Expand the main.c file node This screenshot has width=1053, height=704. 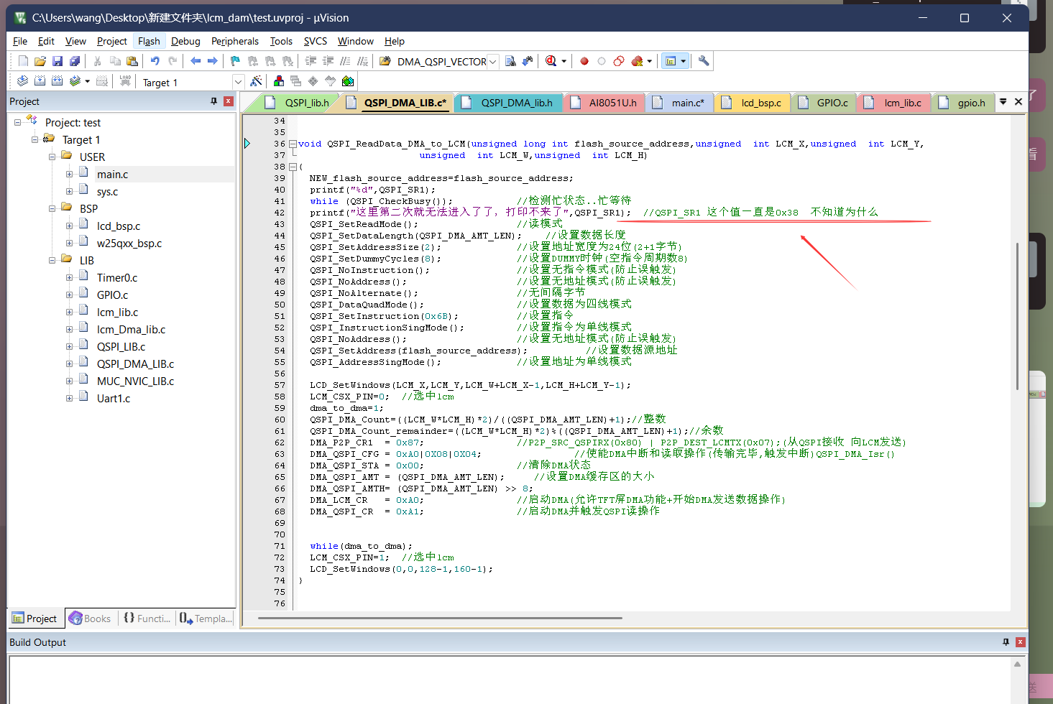[x=69, y=174]
